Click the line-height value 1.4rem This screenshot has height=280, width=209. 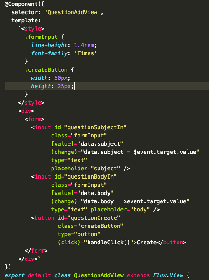[84, 45]
